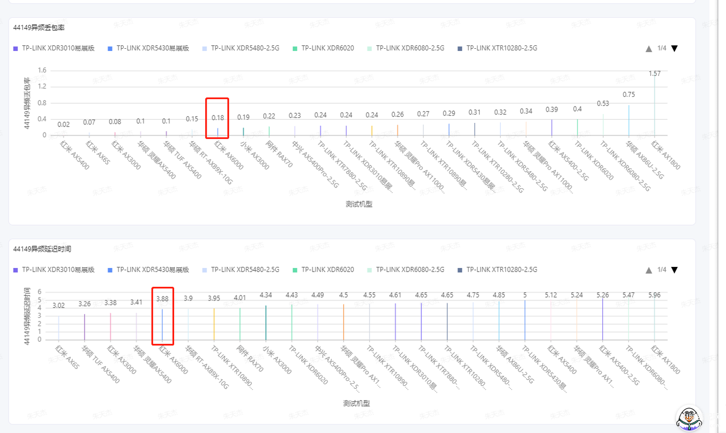
Task: Go to next legend page in 异频延迟时间 chart
Action: pos(674,270)
